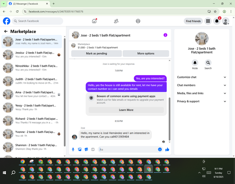Expand Media, files and links section
This screenshot has height=184, width=235.
202,93
